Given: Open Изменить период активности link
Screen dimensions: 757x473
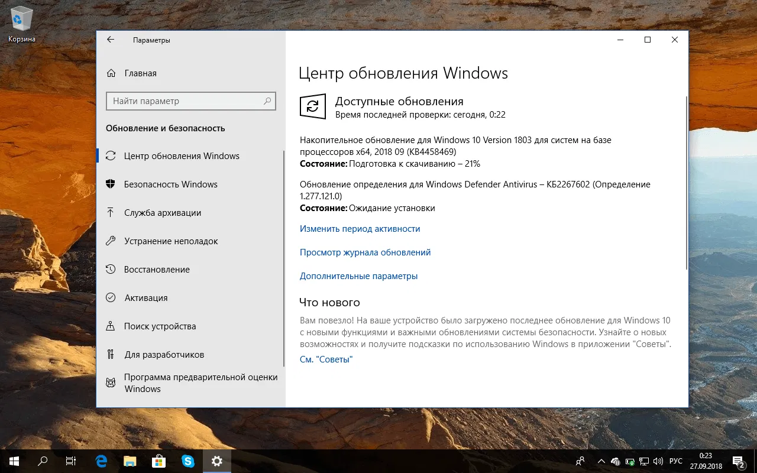Looking at the screenshot, I should [360, 228].
